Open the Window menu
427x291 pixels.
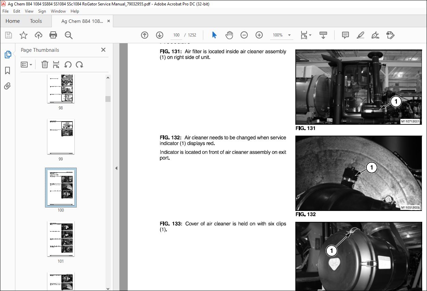click(x=58, y=11)
